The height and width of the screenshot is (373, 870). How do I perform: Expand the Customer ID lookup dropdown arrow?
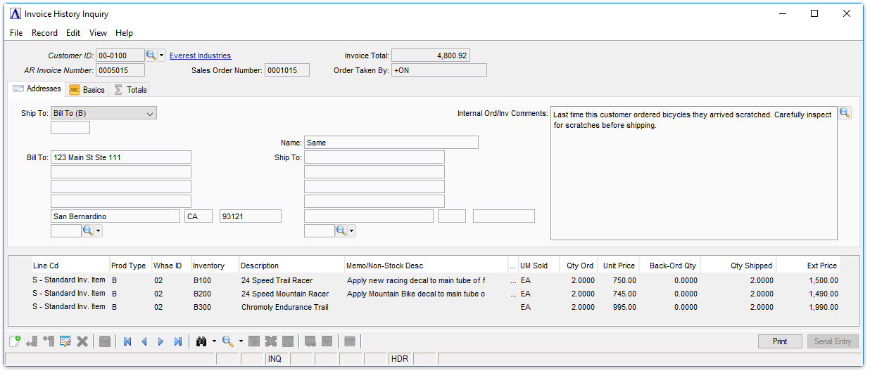[162, 55]
